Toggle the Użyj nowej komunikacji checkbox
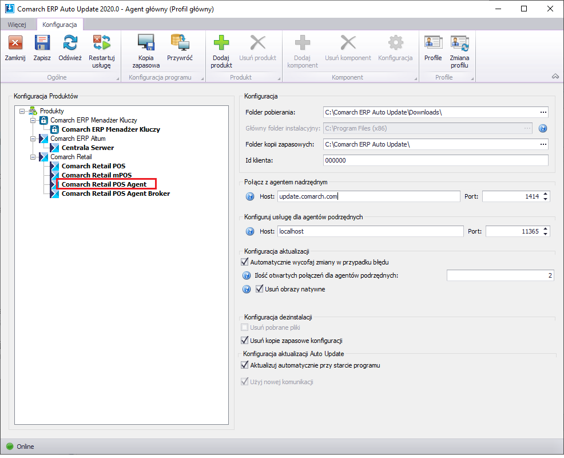 245,382
